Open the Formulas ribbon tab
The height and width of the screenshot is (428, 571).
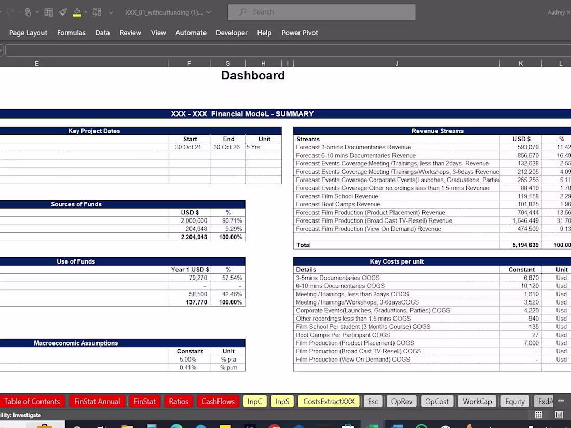[71, 33]
